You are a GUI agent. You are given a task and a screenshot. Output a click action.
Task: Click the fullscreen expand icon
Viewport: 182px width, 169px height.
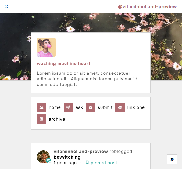[x=6, y=6]
